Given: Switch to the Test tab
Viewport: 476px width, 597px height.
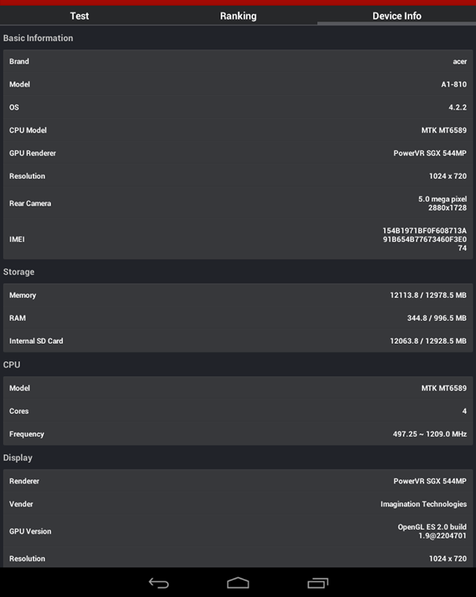Looking at the screenshot, I should pyautogui.click(x=79, y=16).
